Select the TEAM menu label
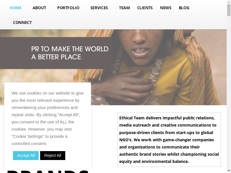Viewport: 231px width, 173px height. pyautogui.click(x=124, y=8)
